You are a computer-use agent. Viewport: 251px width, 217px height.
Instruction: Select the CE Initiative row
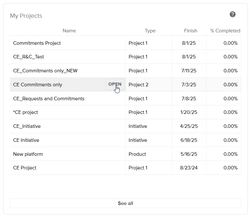tap(26, 140)
